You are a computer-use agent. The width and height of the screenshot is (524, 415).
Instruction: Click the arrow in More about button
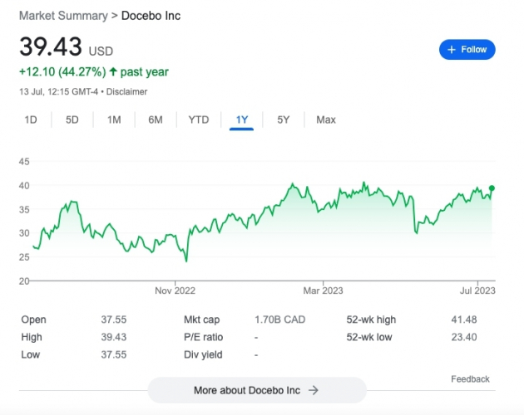tap(314, 390)
